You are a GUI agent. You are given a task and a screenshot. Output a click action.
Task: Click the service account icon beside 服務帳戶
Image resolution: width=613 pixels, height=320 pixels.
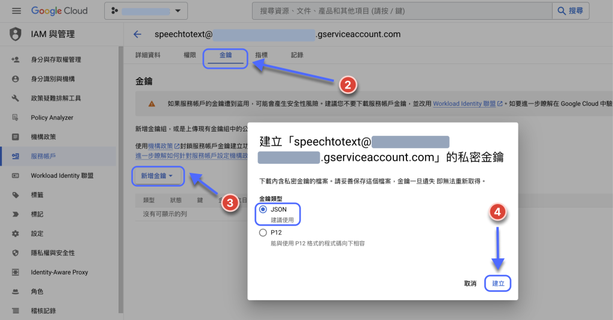[15, 156]
